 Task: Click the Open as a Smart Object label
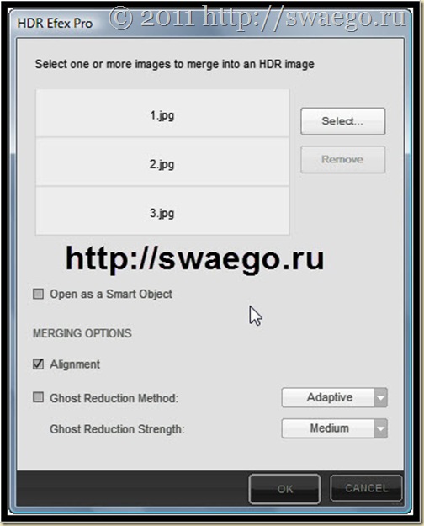(111, 295)
